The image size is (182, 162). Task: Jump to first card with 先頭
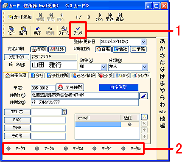click(x=40, y=17)
